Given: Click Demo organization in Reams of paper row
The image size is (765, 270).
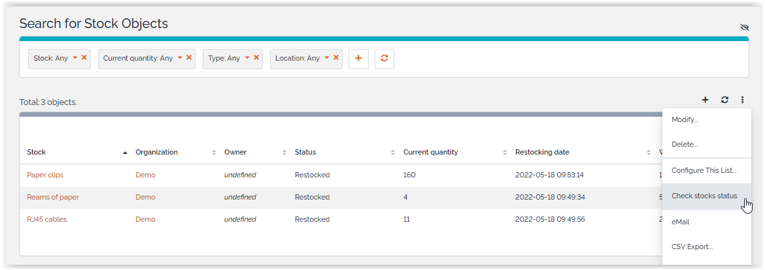Looking at the screenshot, I should (x=145, y=197).
